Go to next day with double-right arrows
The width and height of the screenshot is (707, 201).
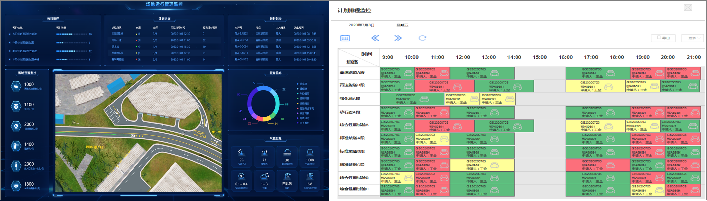398,38
